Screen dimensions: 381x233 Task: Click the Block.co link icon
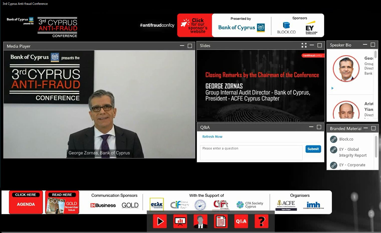click(334, 139)
